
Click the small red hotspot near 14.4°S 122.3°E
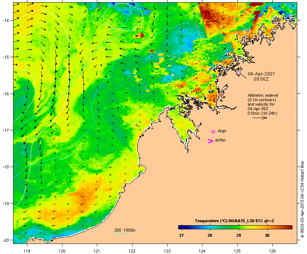(142, 35)
